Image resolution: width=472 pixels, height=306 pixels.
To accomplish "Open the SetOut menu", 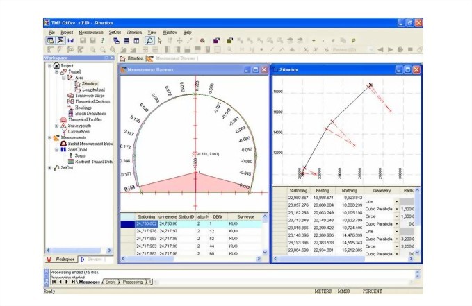I will pos(115,32).
